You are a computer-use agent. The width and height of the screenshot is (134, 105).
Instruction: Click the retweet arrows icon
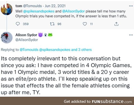coord(52,24)
